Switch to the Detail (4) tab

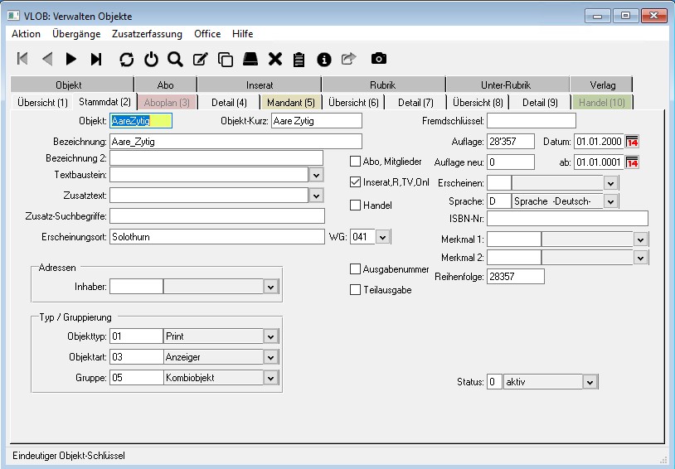pos(229,103)
